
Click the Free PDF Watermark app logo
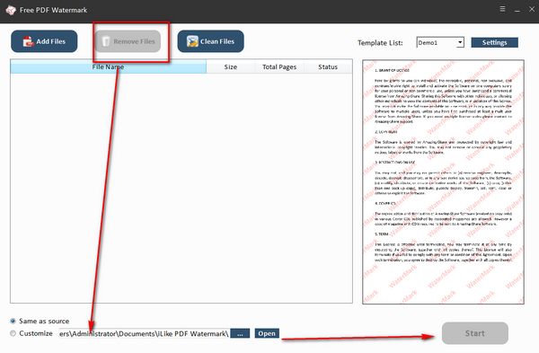coord(11,10)
